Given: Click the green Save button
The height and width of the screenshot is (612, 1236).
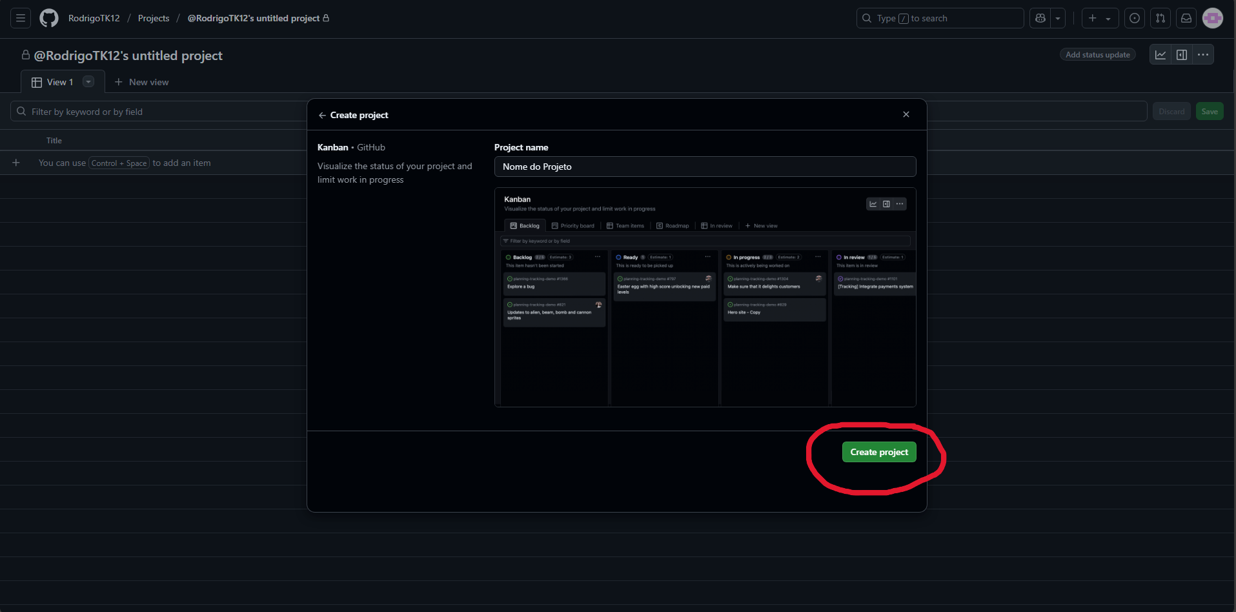Looking at the screenshot, I should coord(1210,111).
